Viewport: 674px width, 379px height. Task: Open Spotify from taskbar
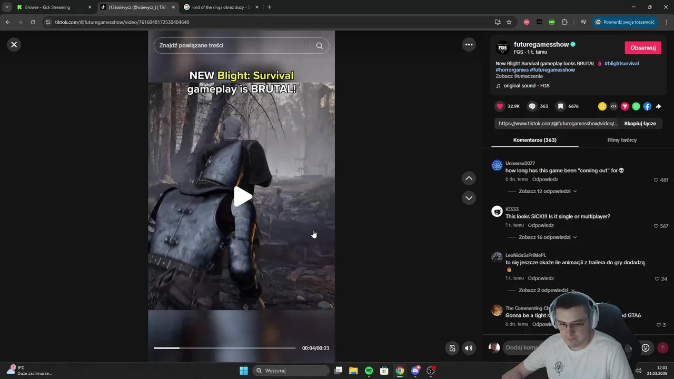click(369, 371)
